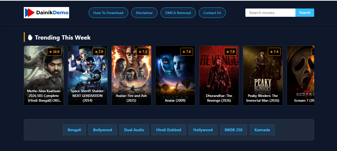The image size is (337, 151).
Task: Open the Kannada category filter
Action: coord(262,130)
